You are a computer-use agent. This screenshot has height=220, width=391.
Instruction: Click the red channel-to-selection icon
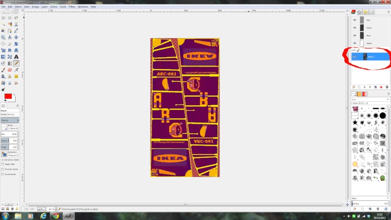(x=381, y=87)
